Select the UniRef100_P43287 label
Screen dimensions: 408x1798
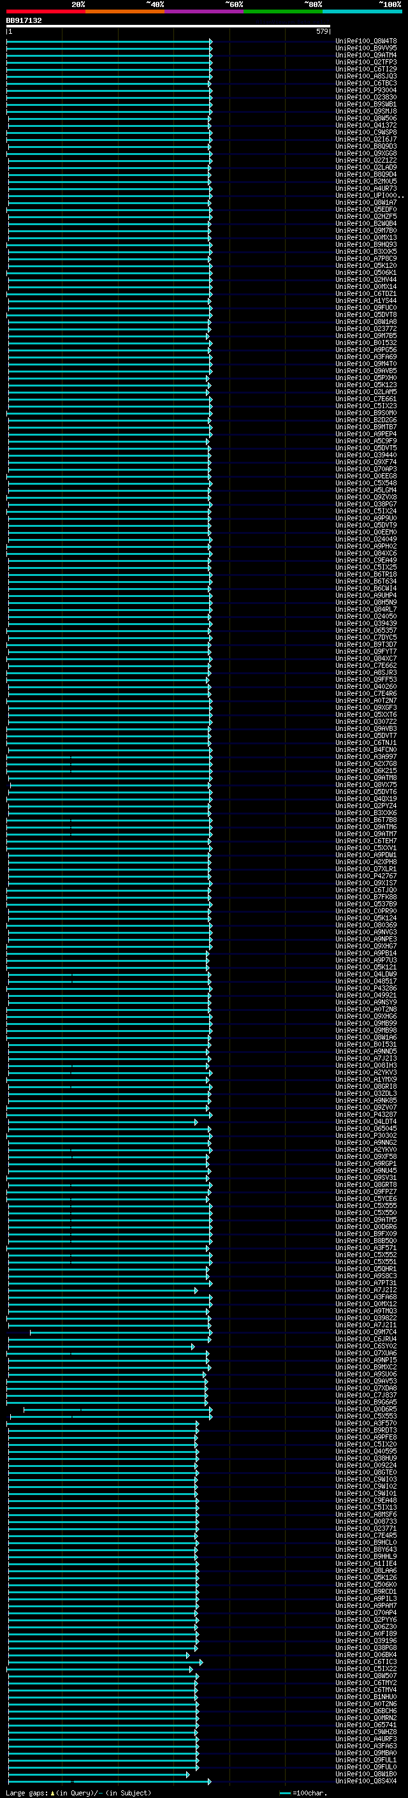[366, 1115]
